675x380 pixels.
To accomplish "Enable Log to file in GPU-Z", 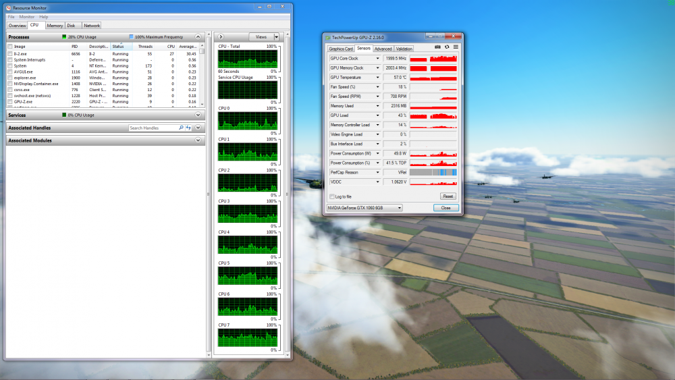I will [332, 196].
